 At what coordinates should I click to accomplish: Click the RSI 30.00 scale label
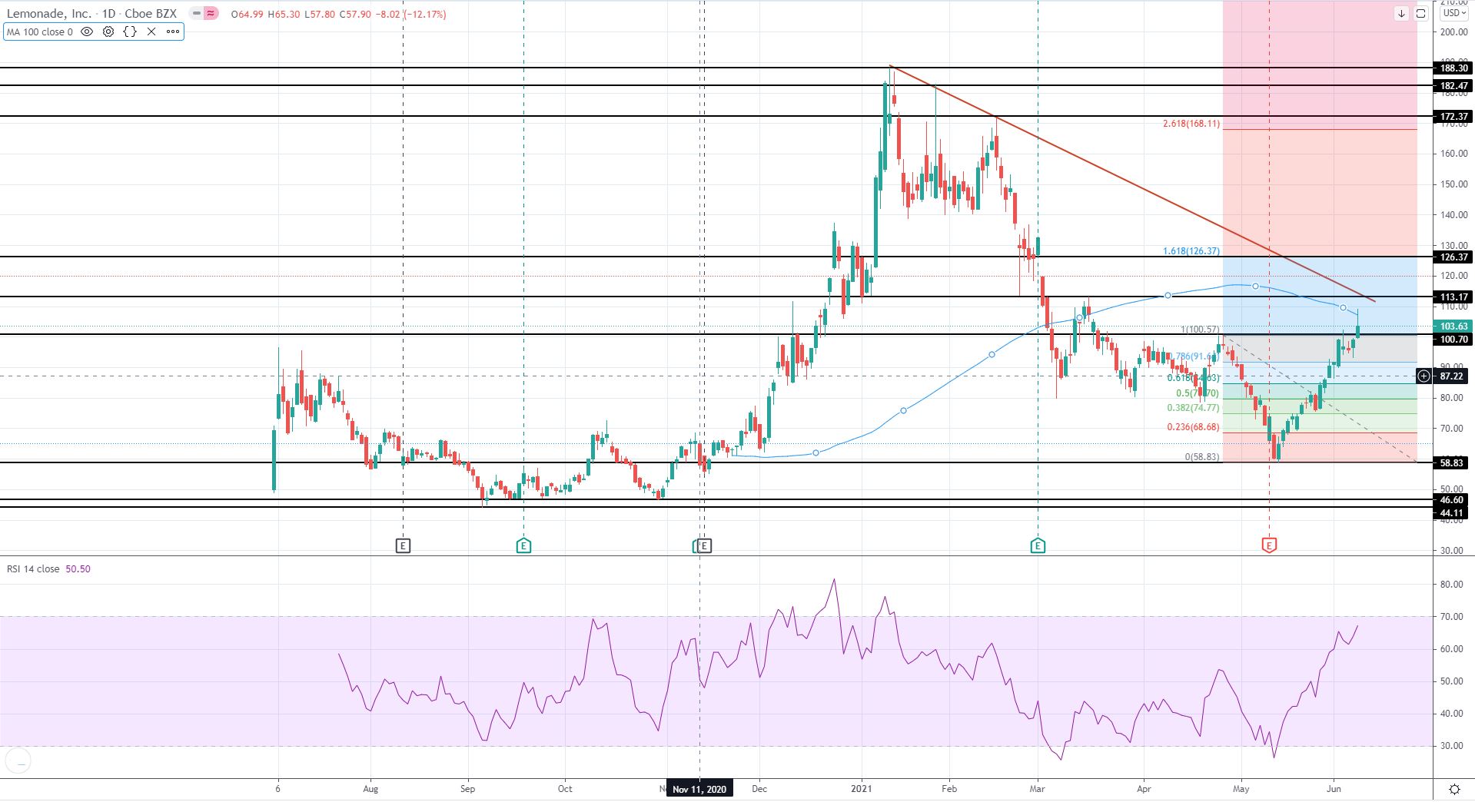1451,746
